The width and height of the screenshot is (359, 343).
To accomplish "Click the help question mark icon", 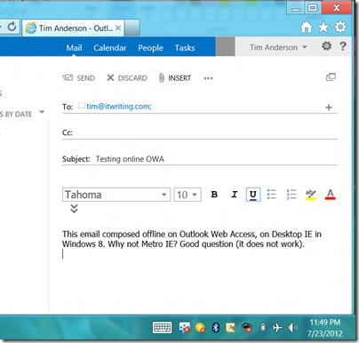I will pyautogui.click(x=343, y=46).
